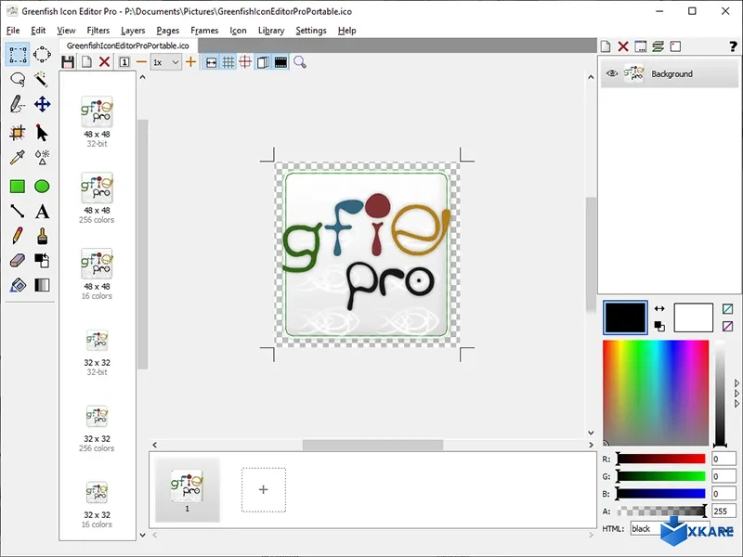Select the Text tool
The image size is (743, 557).
(x=42, y=212)
